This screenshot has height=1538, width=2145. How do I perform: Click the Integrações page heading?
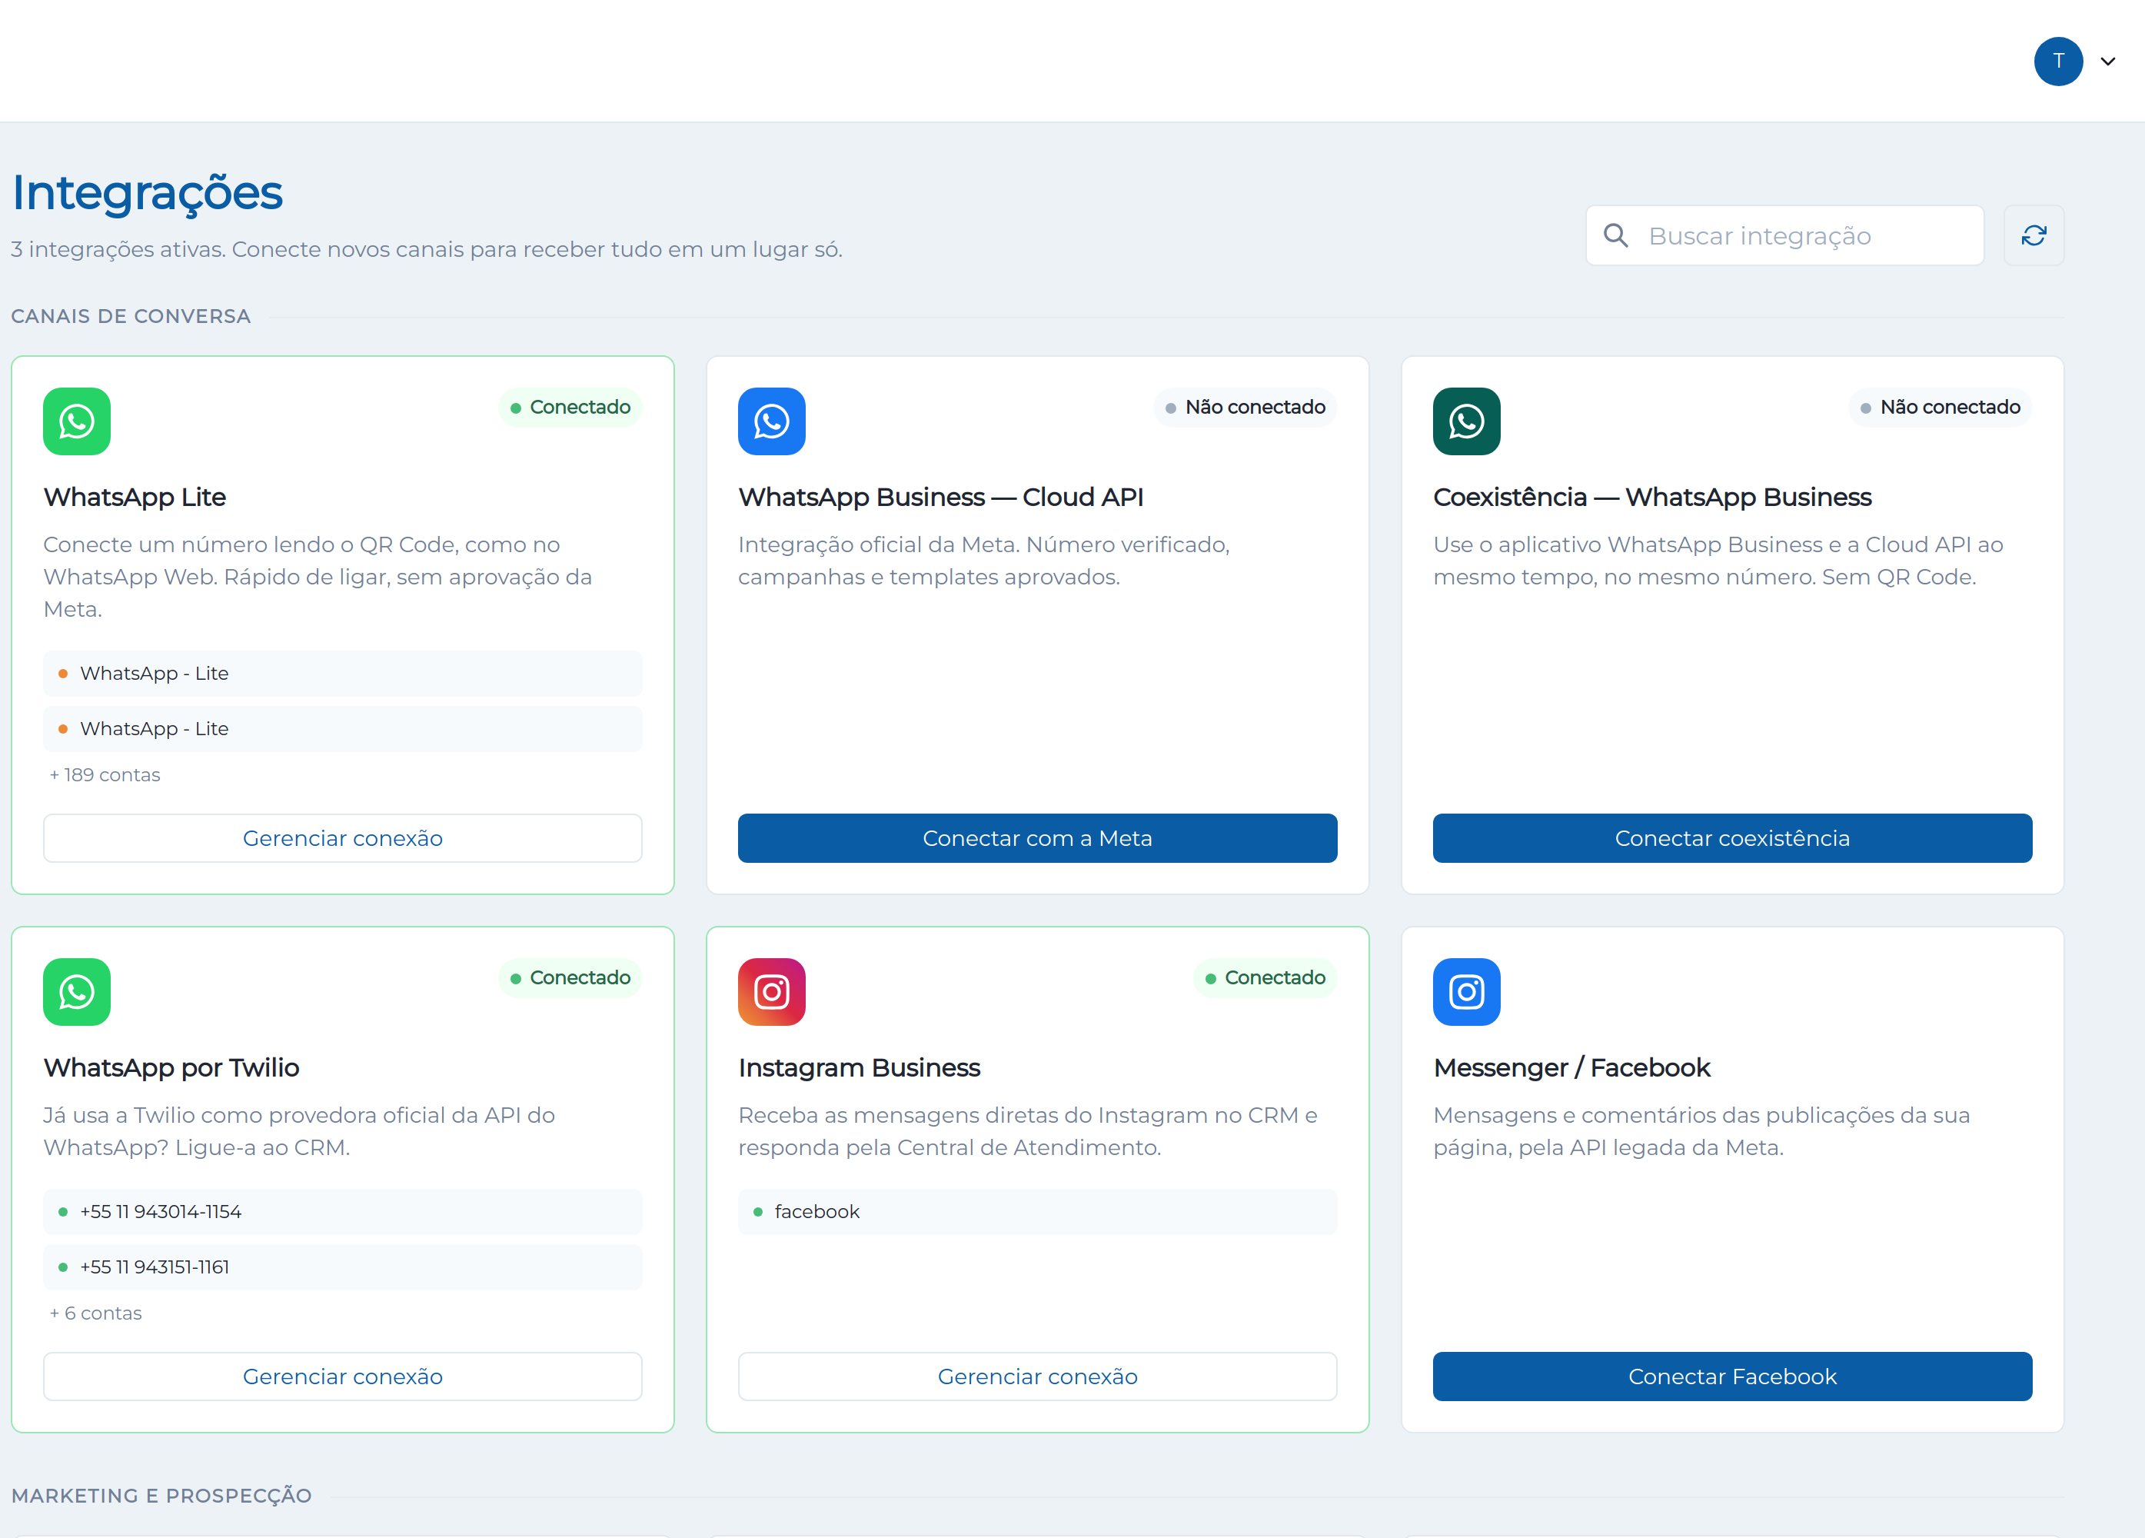[x=147, y=194]
